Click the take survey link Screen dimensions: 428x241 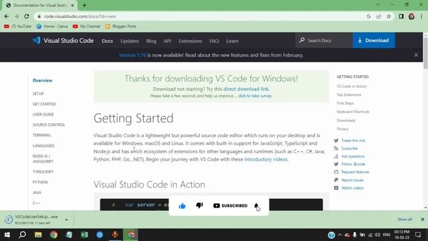pos(255,96)
